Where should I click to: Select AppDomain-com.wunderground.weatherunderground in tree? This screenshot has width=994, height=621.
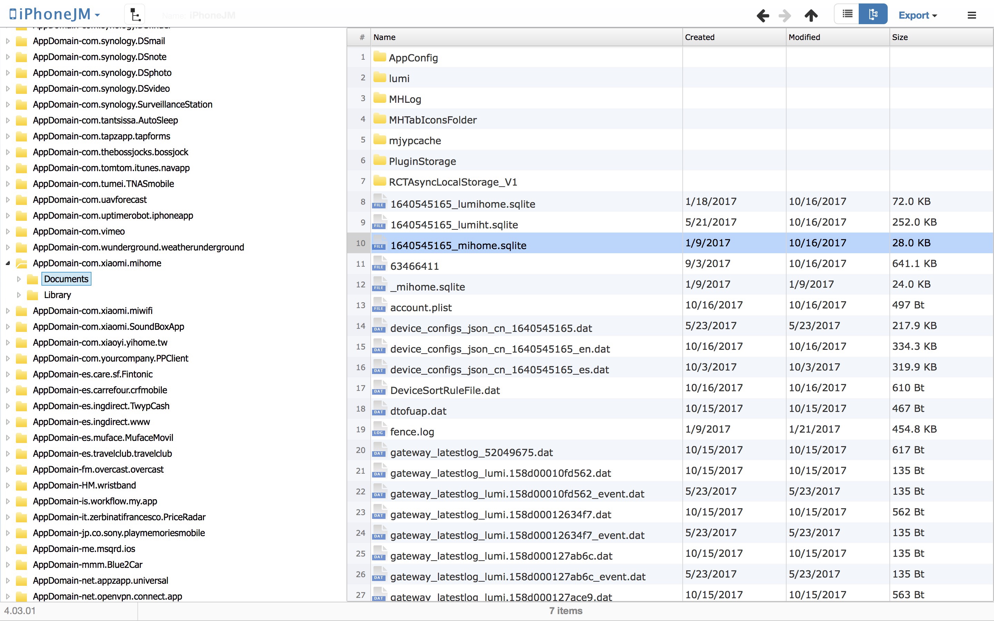coord(138,247)
